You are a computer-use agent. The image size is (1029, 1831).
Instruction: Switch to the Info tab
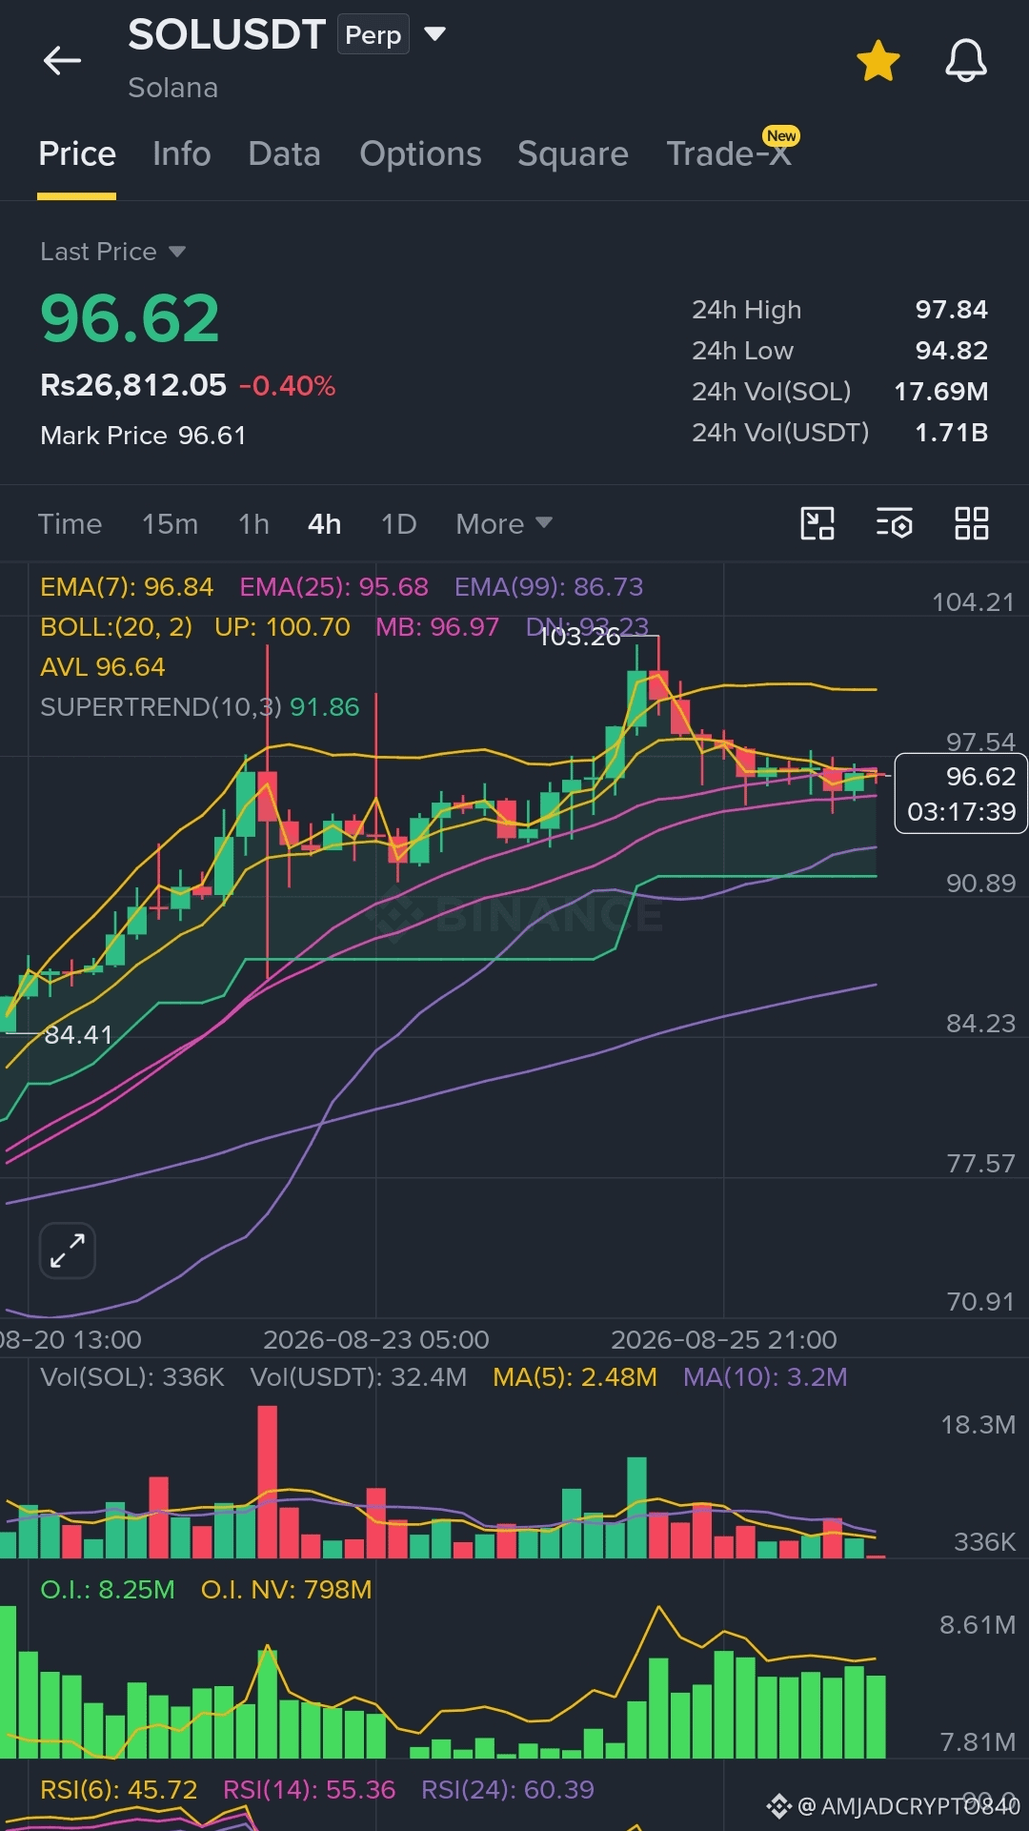pos(181,153)
